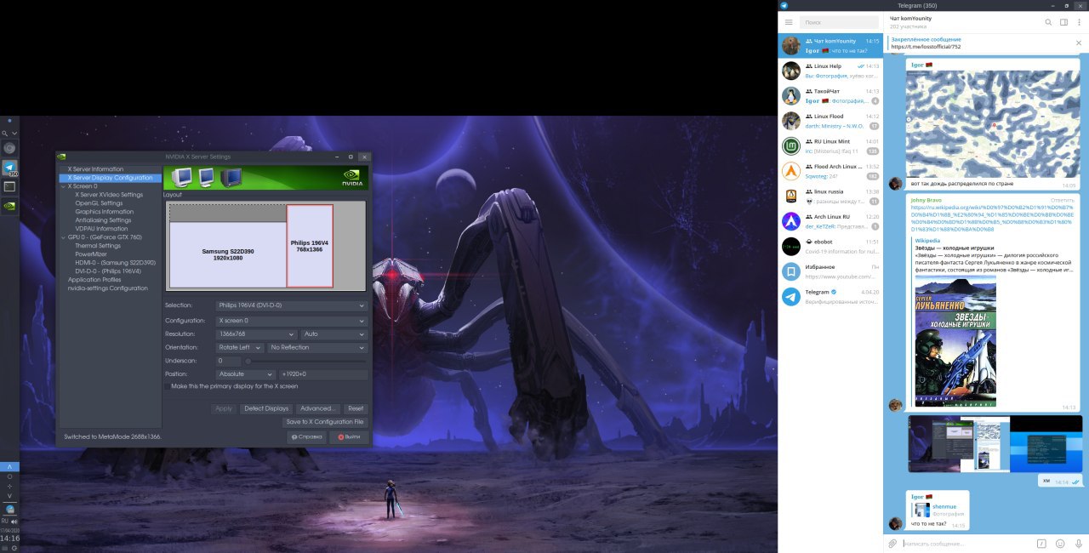Open the ebobot chat avatar
This screenshot has height=553, width=1089.
(x=790, y=247)
